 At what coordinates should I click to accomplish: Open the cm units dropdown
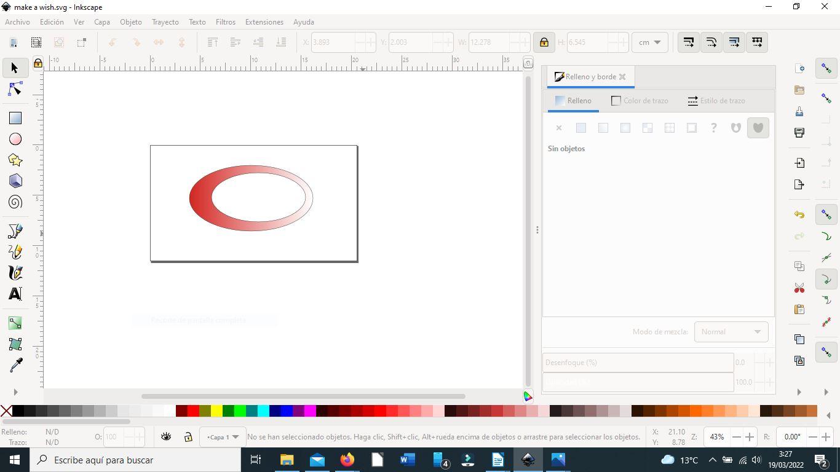click(649, 42)
